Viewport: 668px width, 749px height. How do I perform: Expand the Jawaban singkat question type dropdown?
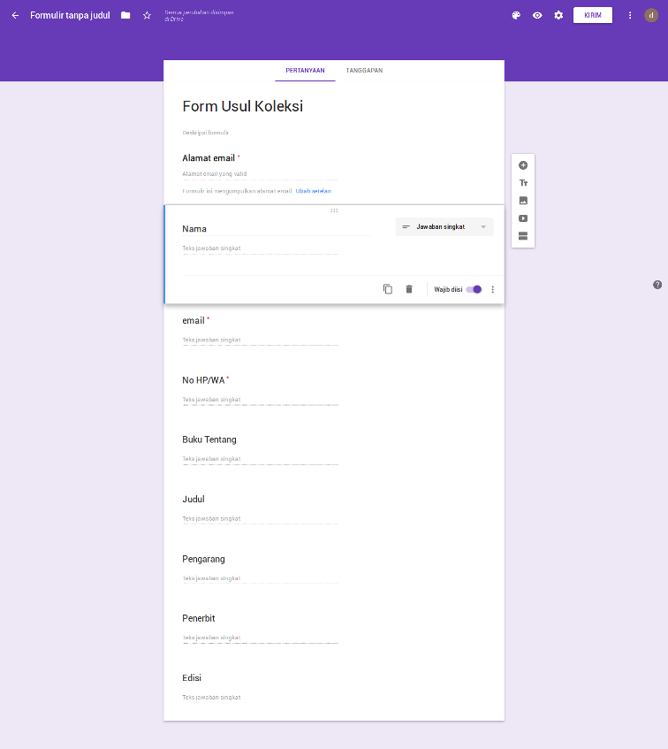pos(444,227)
